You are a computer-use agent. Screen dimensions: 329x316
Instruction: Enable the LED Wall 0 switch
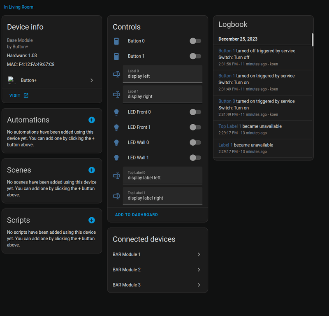pos(195,142)
